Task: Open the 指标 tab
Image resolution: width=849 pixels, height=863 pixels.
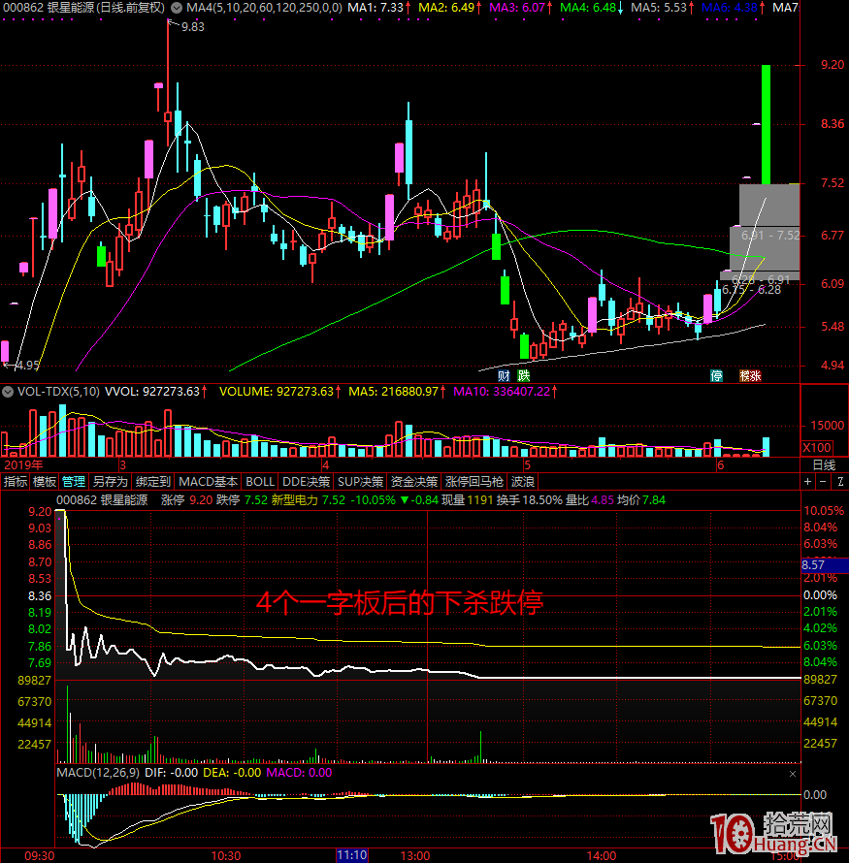Action: 15,482
